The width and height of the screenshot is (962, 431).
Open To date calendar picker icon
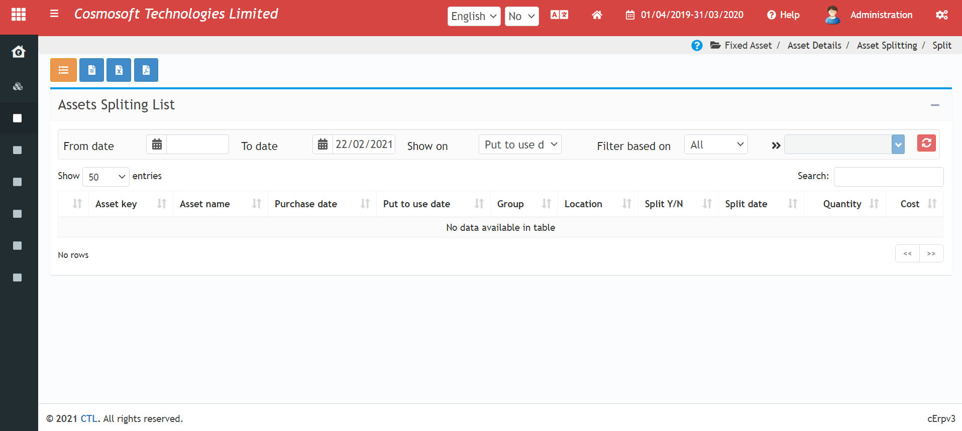click(x=323, y=145)
